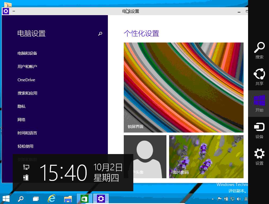Open the Devices charm (设备)
This screenshot has width=269, height=204.
coord(259,130)
